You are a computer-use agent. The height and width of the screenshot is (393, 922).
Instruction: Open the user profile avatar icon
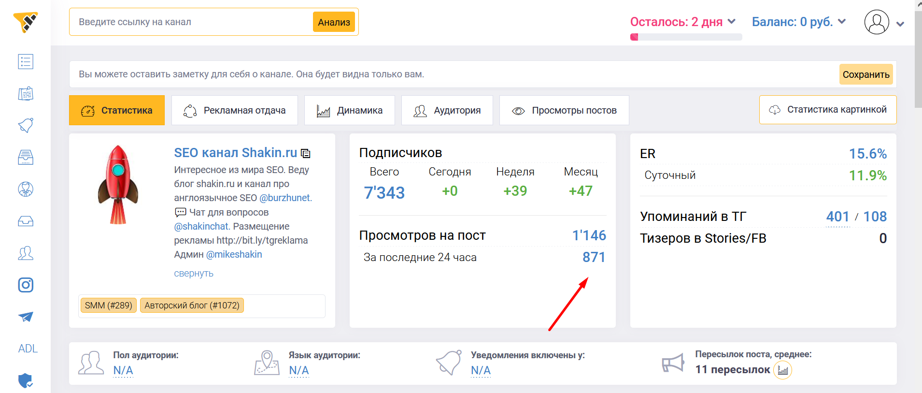877,22
